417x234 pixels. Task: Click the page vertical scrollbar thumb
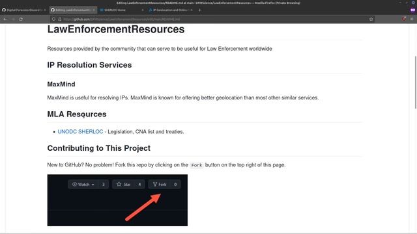(x=416, y=83)
